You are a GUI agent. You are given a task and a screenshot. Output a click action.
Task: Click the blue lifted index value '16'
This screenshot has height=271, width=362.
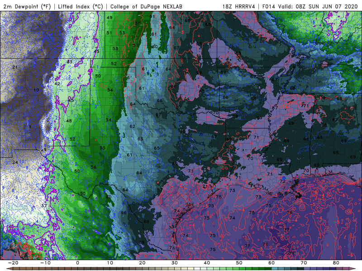click(312, 22)
